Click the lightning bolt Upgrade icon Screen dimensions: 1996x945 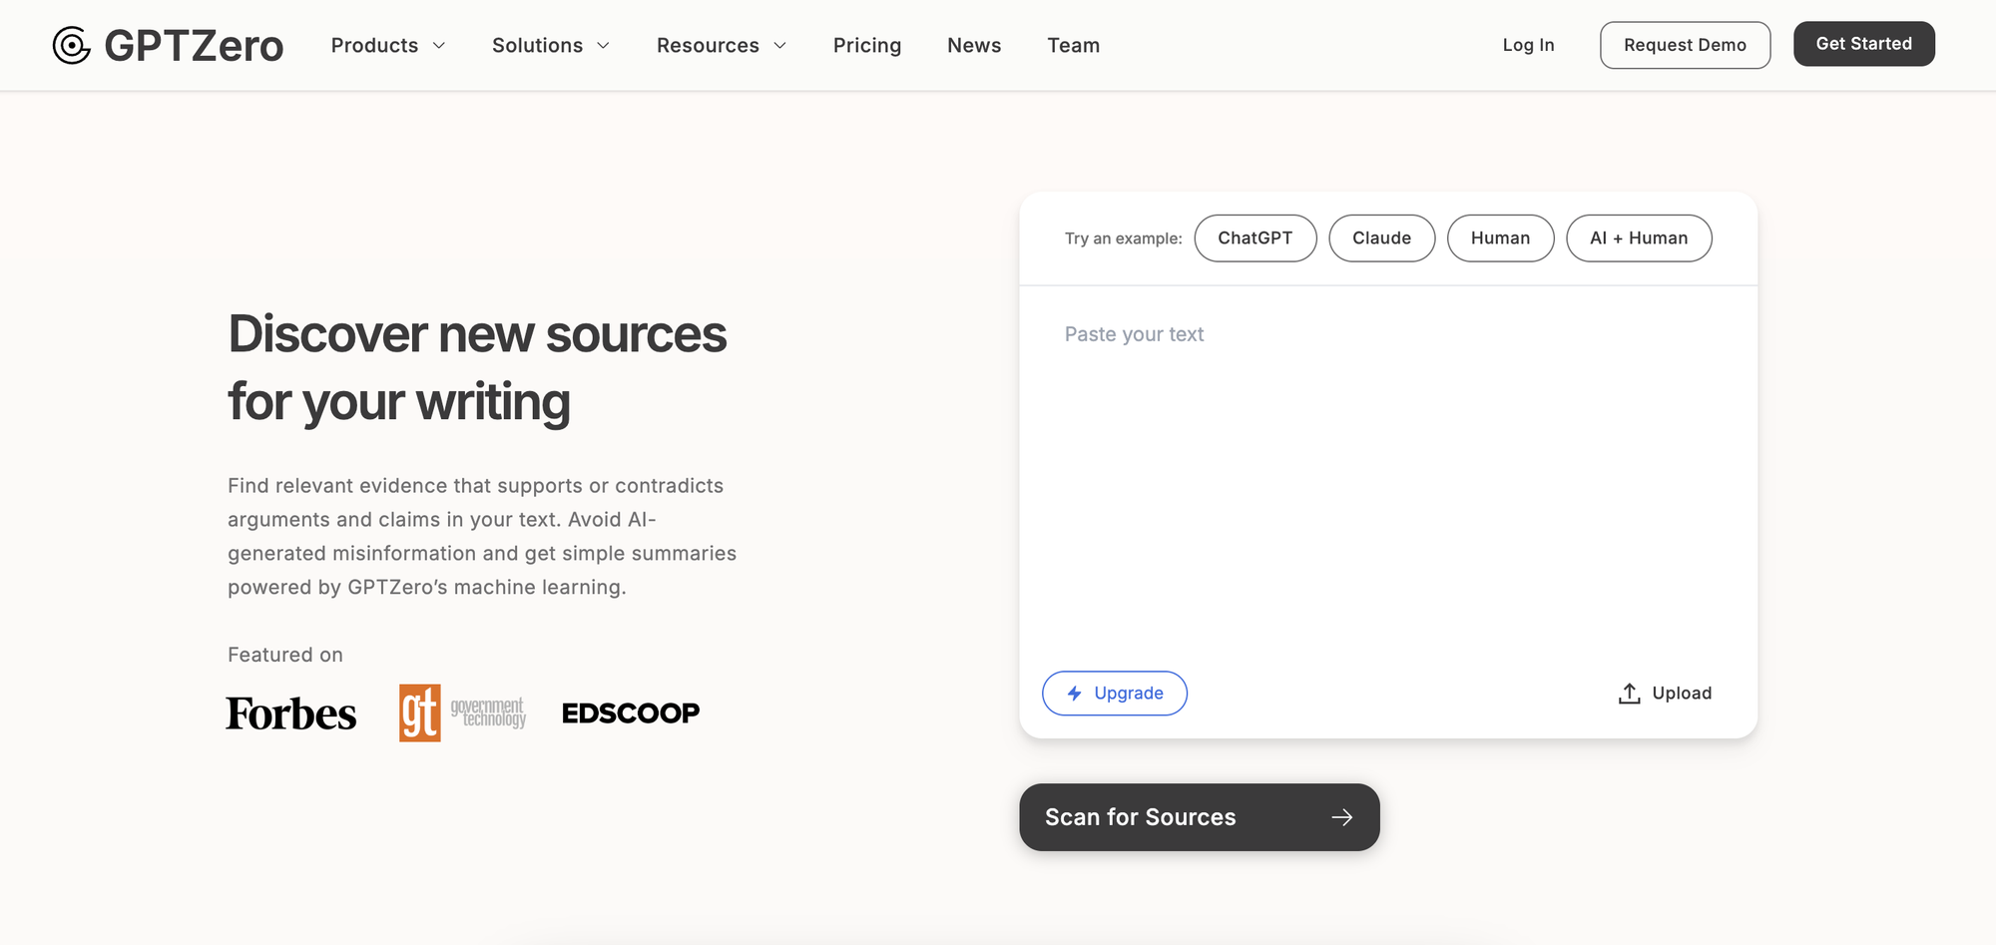point(1075,694)
